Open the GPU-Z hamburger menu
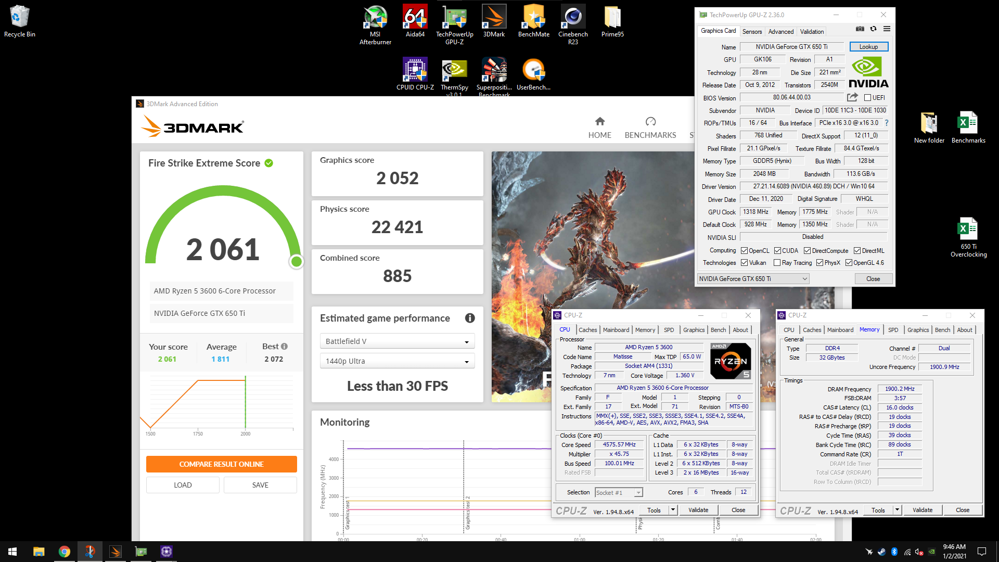This screenshot has width=999, height=562. [887, 29]
